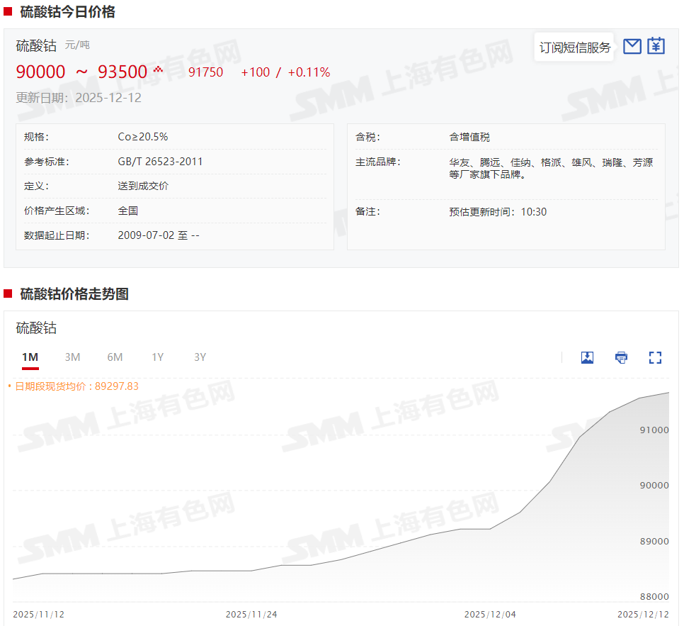Switch the chart to 3M range
Viewport: 684px width, 626px height.
click(x=72, y=357)
